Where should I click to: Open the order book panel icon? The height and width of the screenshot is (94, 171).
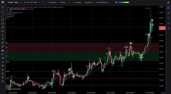pyautogui.click(x=168, y=18)
